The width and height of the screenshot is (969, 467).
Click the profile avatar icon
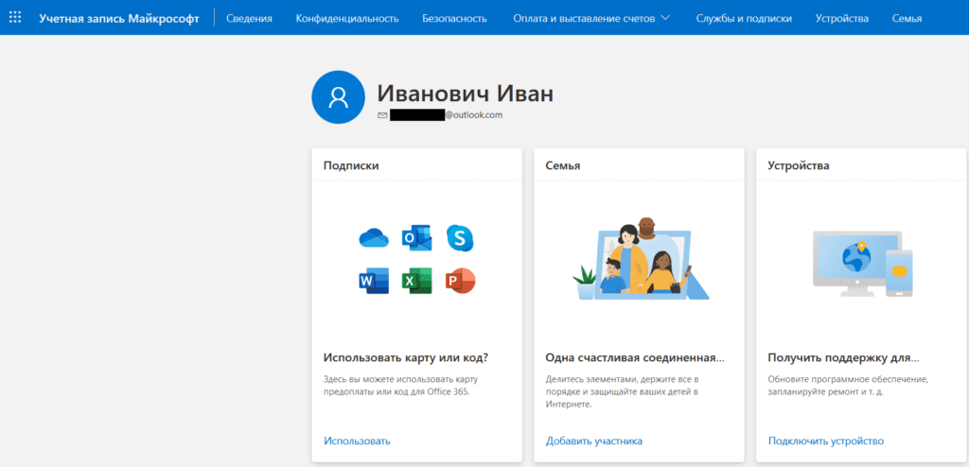338,96
